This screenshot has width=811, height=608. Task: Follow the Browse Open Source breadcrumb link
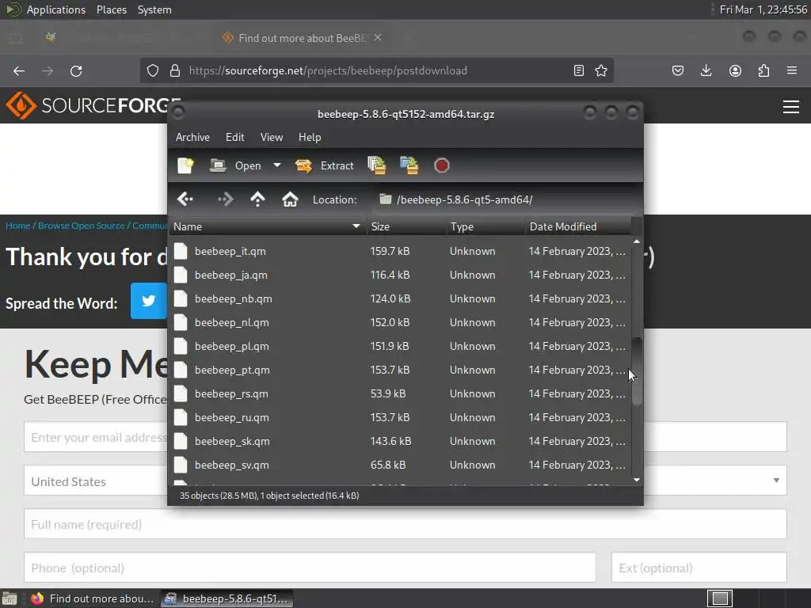tap(82, 226)
